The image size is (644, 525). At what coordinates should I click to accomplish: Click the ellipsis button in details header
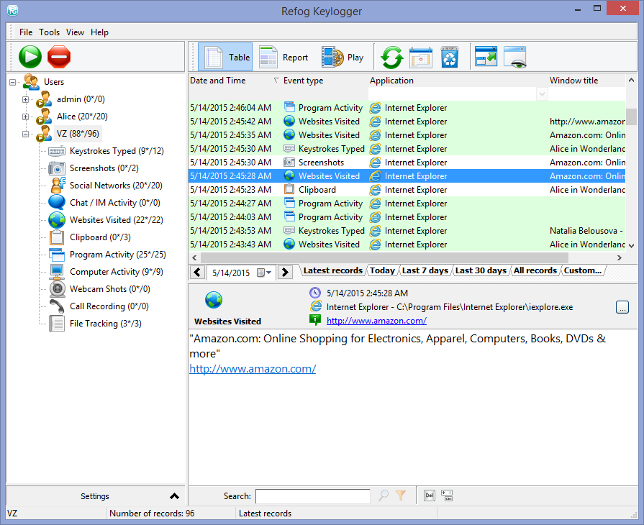click(622, 307)
